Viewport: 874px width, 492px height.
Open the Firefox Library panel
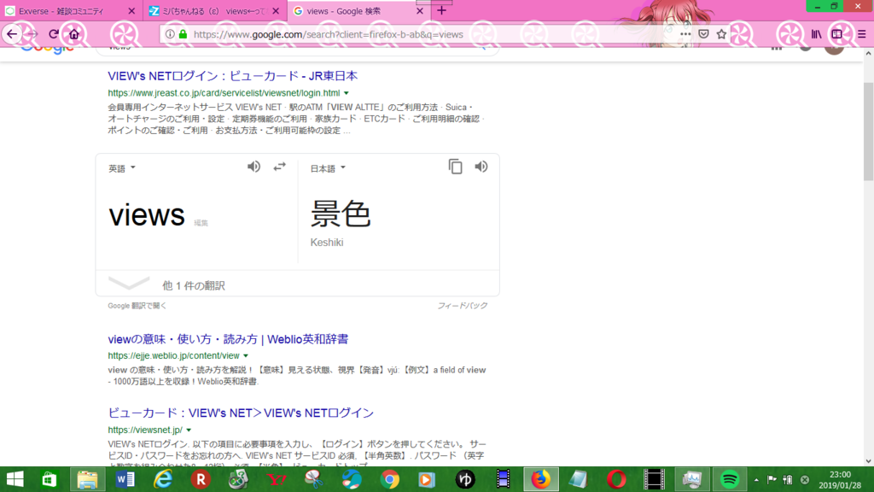point(816,34)
